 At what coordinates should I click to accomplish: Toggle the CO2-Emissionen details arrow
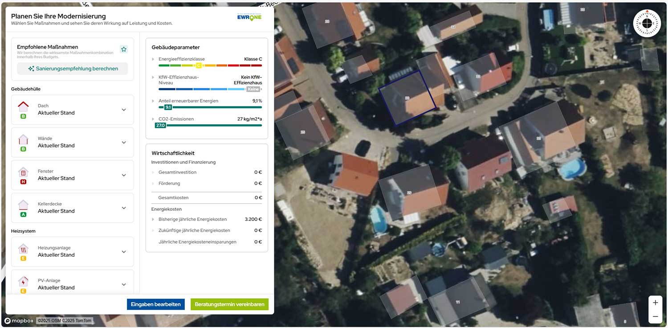click(x=154, y=119)
